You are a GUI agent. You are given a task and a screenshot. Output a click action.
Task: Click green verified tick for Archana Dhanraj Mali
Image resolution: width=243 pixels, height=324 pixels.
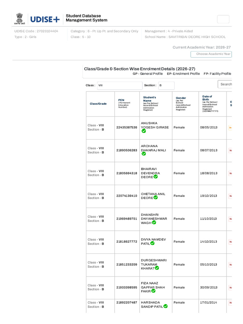144,154
